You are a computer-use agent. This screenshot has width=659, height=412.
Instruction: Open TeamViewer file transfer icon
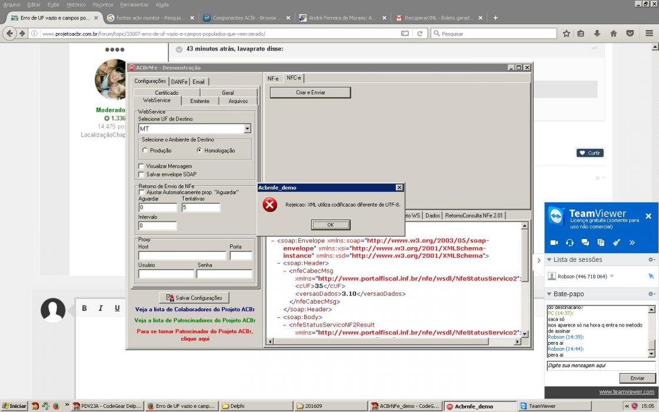tap(601, 242)
